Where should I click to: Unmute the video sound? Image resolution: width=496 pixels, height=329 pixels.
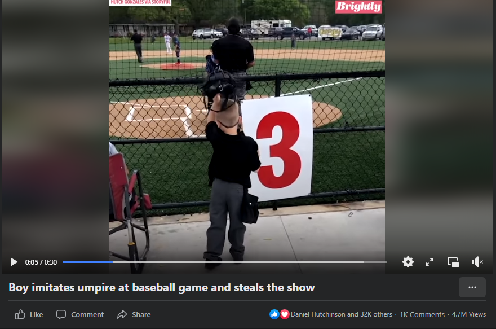tap(477, 262)
